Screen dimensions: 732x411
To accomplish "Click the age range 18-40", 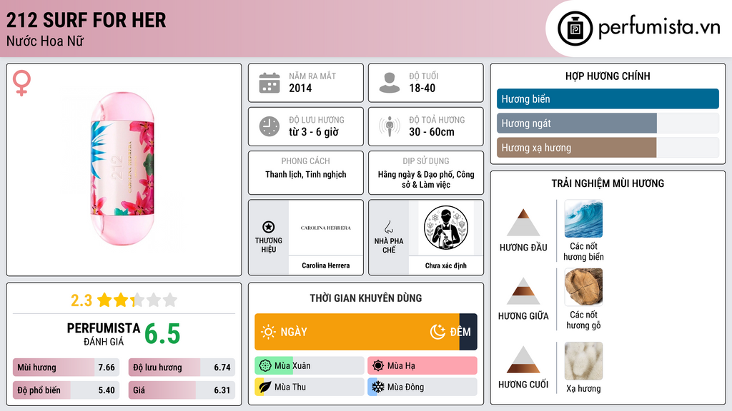I will click(422, 88).
